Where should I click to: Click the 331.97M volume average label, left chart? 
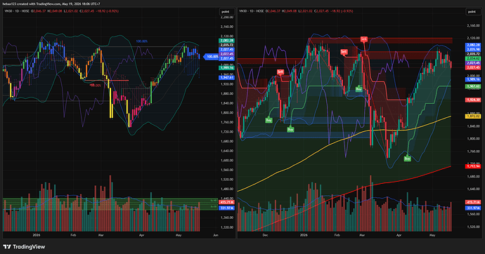click(x=227, y=208)
